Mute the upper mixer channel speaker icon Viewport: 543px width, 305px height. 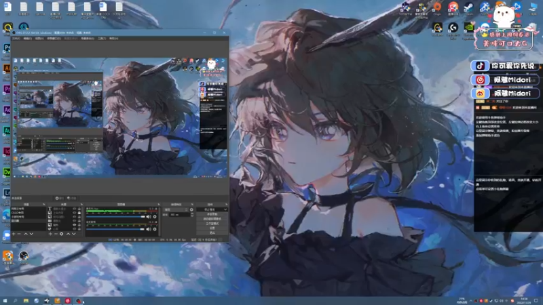coord(149,217)
